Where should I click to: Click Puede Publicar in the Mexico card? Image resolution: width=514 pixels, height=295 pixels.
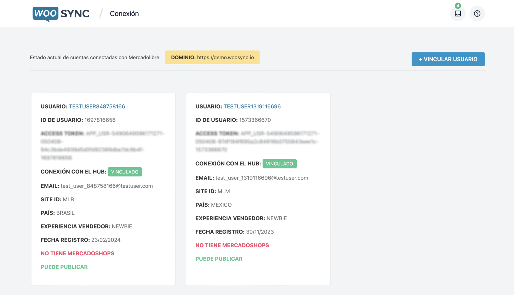(x=219, y=259)
